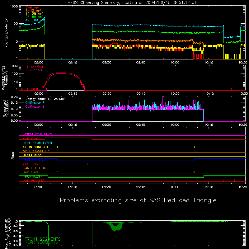Click the FRONT SEGMENTS legend label
The height and width of the screenshot is (249, 249).
43,239
